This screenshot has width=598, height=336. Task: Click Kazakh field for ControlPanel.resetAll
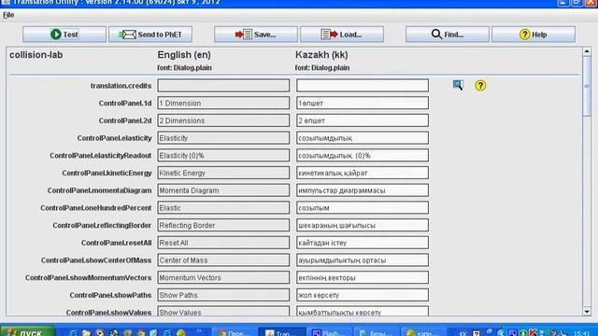tap(363, 243)
